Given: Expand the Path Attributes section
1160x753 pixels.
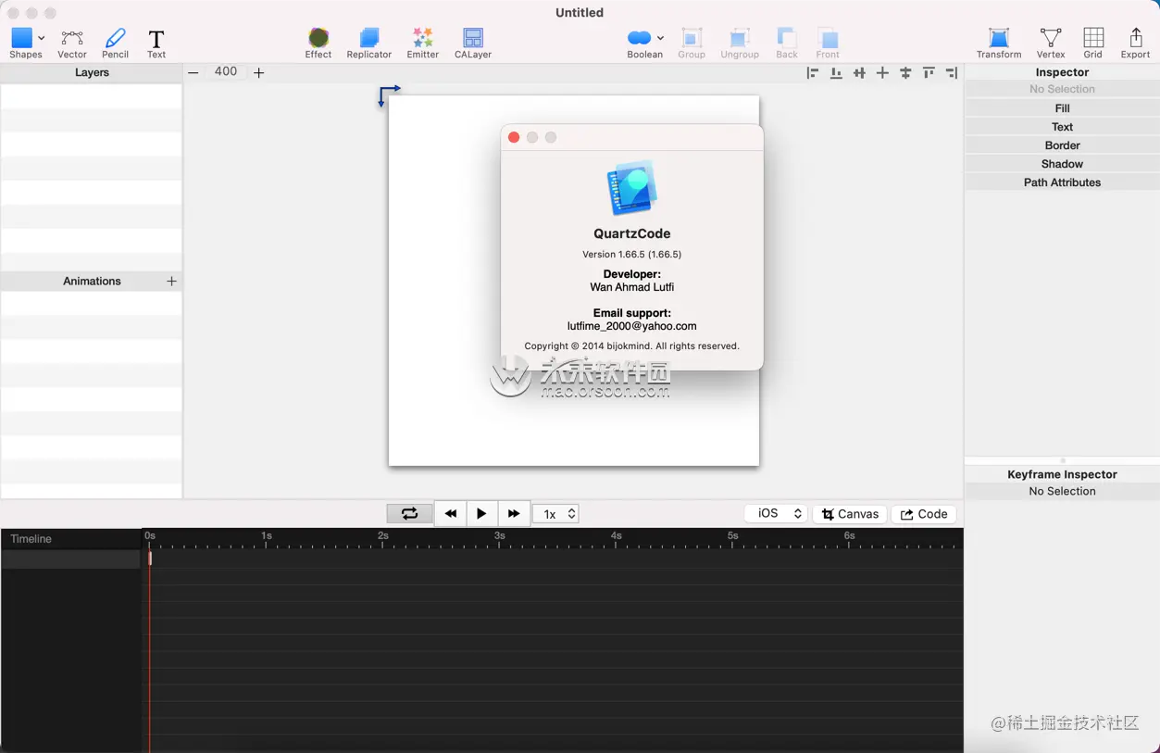Looking at the screenshot, I should (1062, 182).
